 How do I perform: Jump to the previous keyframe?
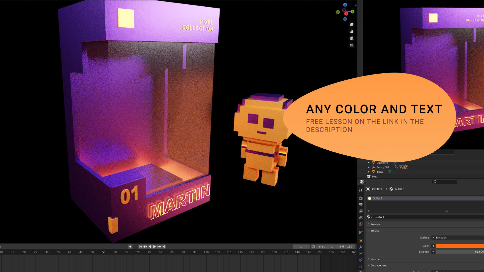(x=145, y=247)
